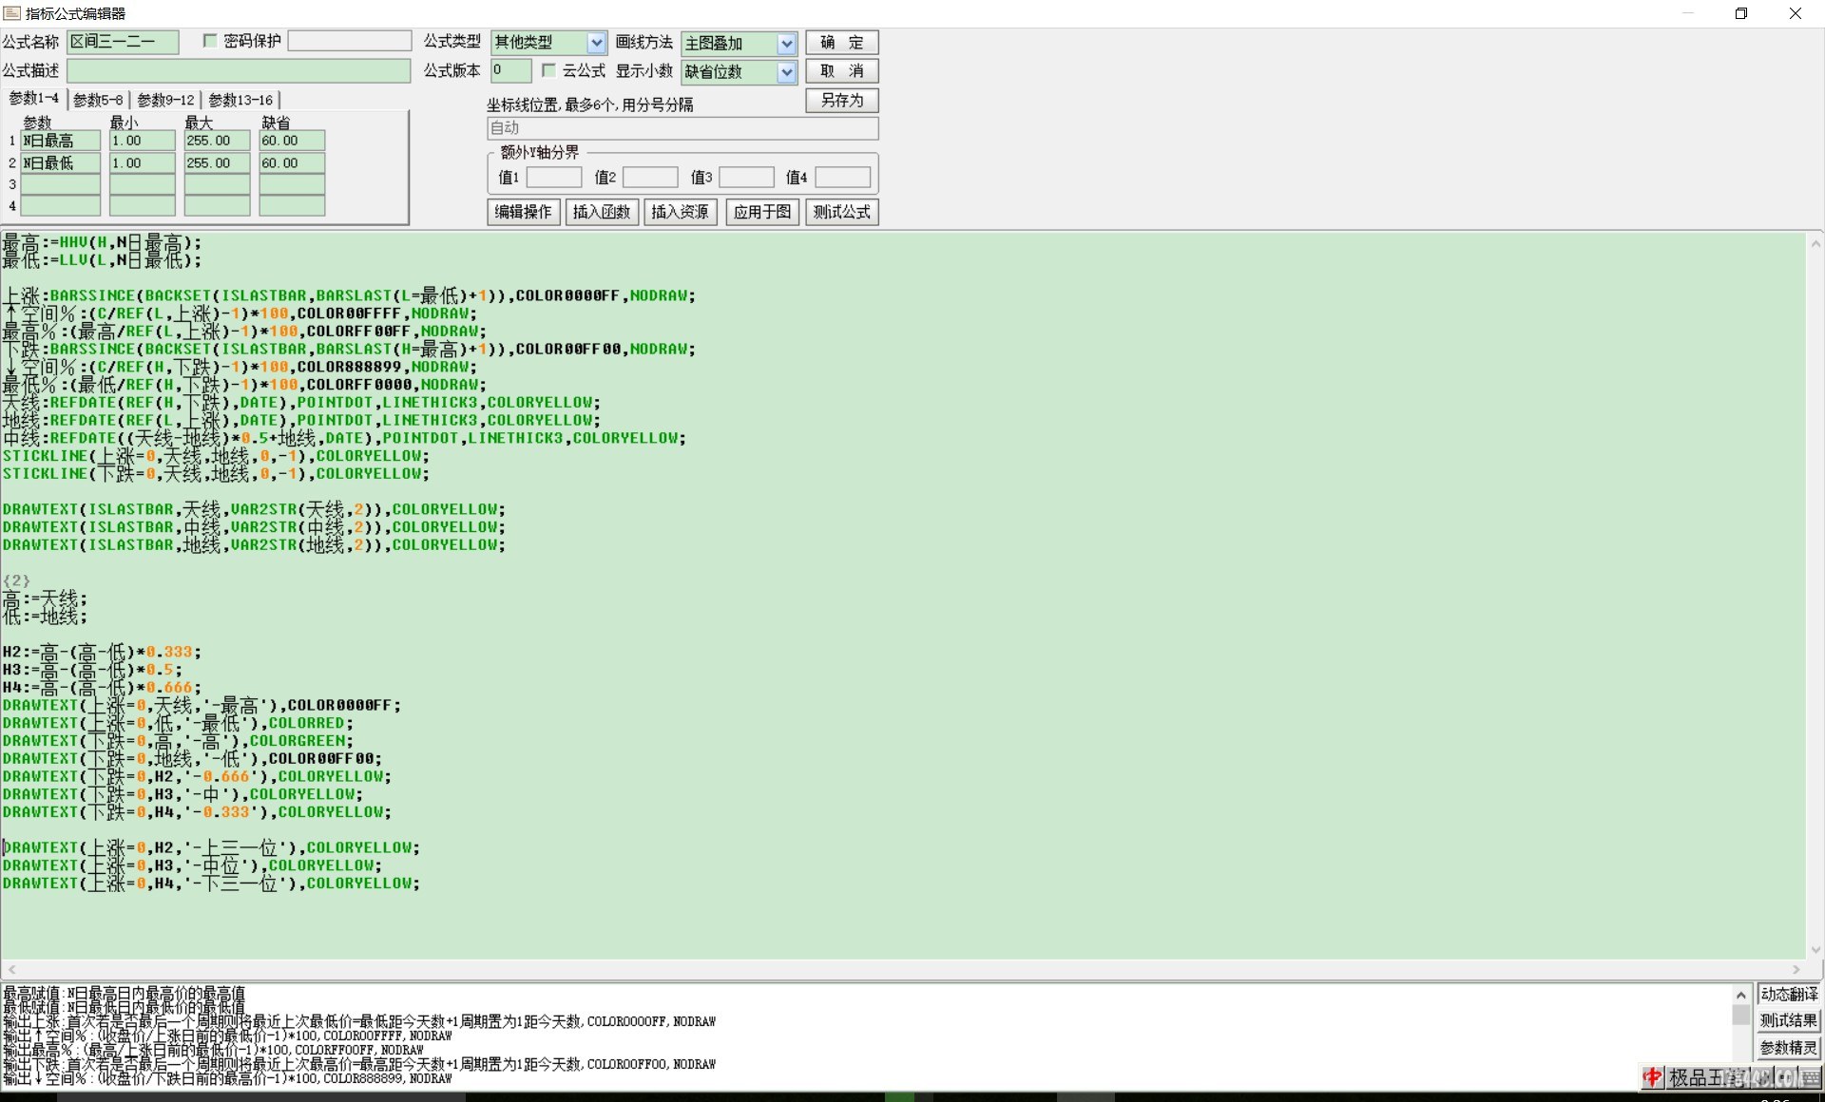Click the translation panel scrollbar thumb
The height and width of the screenshot is (1102, 1825).
[x=1741, y=1016]
